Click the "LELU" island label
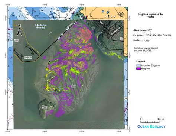This screenshot has width=176, height=136. [x=110, y=16]
